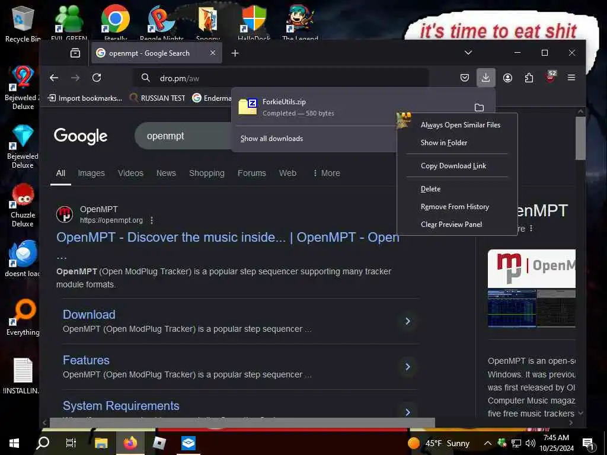The height and width of the screenshot is (455, 607).
Task: Launch the Chrome desktop shortcut
Action: [x=116, y=23]
